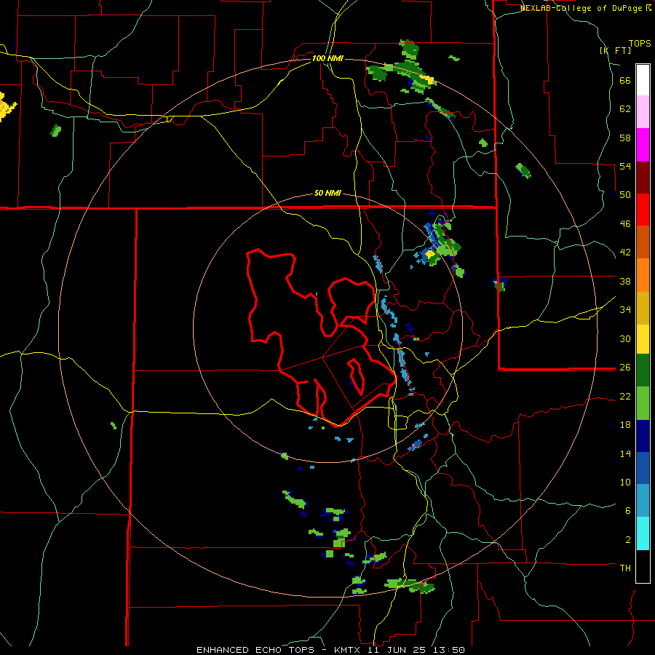The height and width of the screenshot is (655, 655).
Task: Click the yellow echo at the west map edge
Action: point(7,108)
